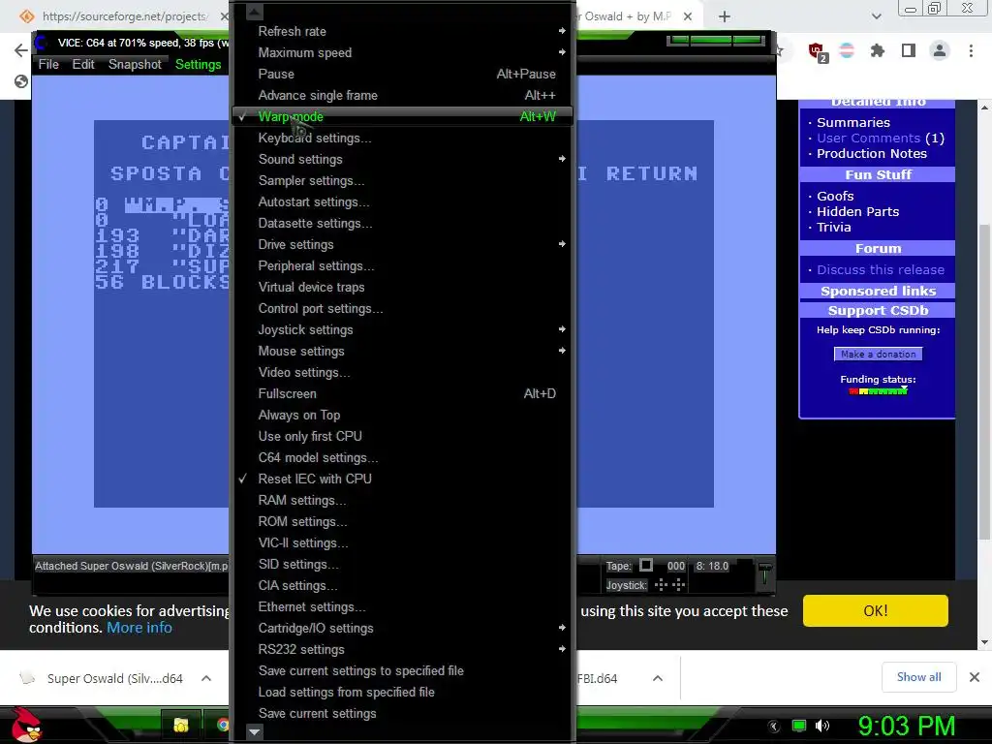Screen dimensions: 992x744
Task: Open VICE Edit menu
Action: point(83,65)
